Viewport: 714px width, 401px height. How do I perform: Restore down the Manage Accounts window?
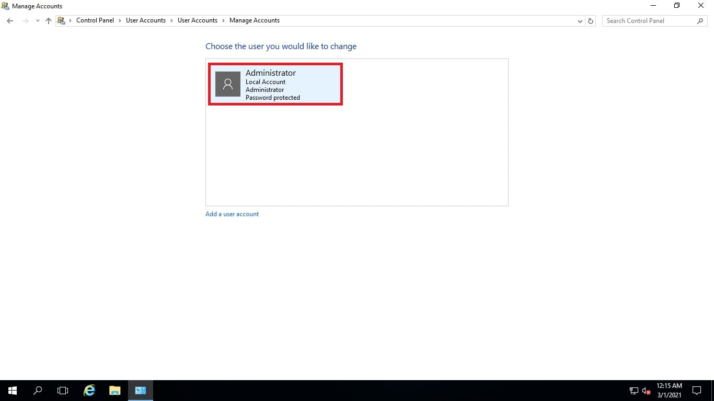[x=677, y=6]
